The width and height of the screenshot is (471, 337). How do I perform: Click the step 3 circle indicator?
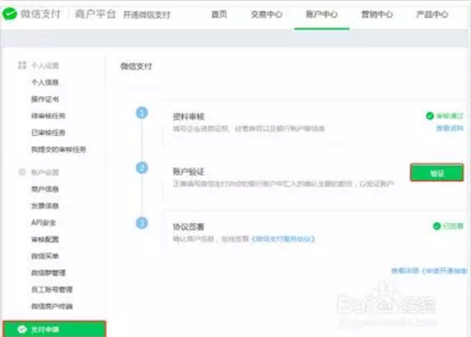(x=142, y=223)
